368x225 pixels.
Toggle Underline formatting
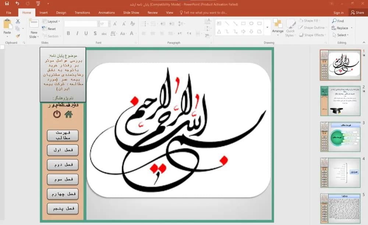tap(86, 34)
